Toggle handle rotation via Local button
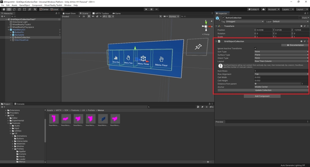Viewport: 310px width, 167px height. (54, 9)
